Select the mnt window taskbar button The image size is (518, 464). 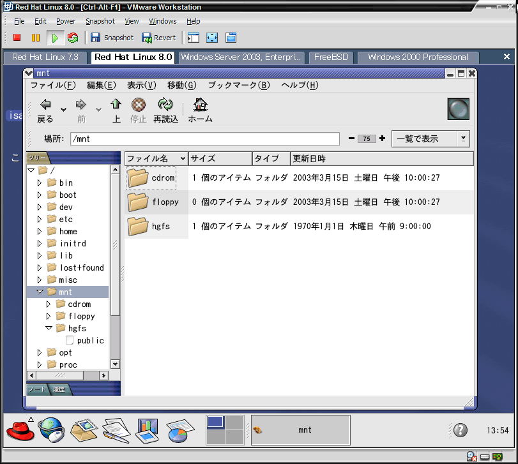click(x=301, y=430)
